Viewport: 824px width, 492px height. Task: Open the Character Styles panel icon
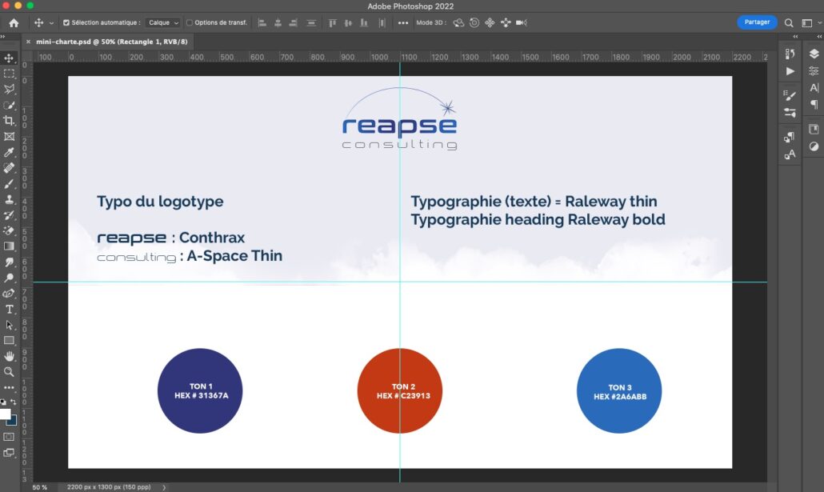pos(790,154)
